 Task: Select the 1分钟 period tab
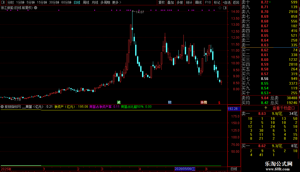(20, 2)
